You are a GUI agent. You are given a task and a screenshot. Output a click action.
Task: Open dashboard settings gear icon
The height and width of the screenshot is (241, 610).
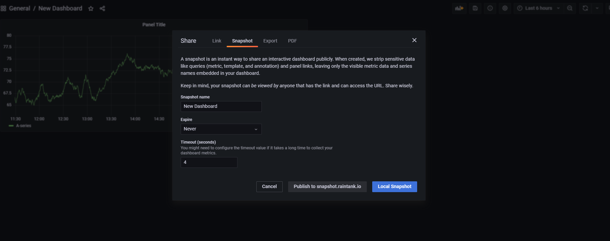(505, 8)
